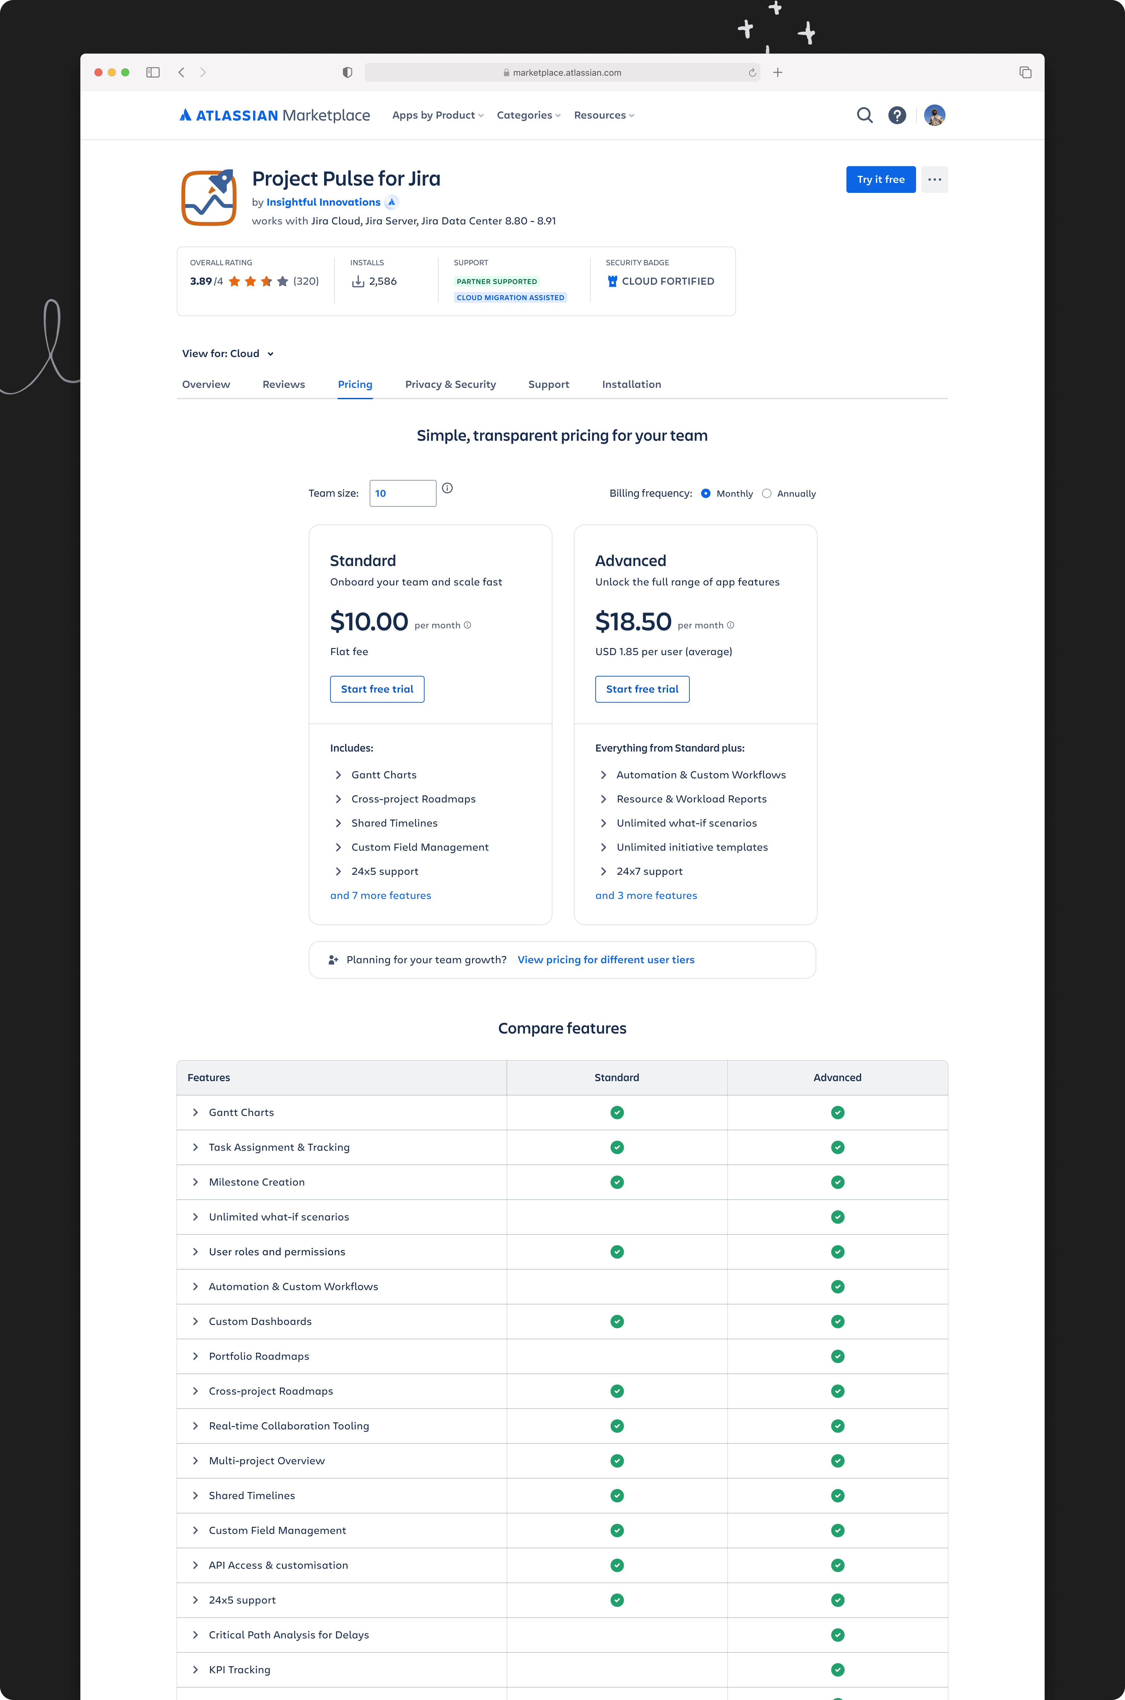Open Categories dropdown menu
The width and height of the screenshot is (1125, 1700).
point(529,116)
